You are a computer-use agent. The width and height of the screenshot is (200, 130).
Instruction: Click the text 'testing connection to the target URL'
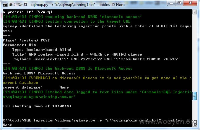88,21
